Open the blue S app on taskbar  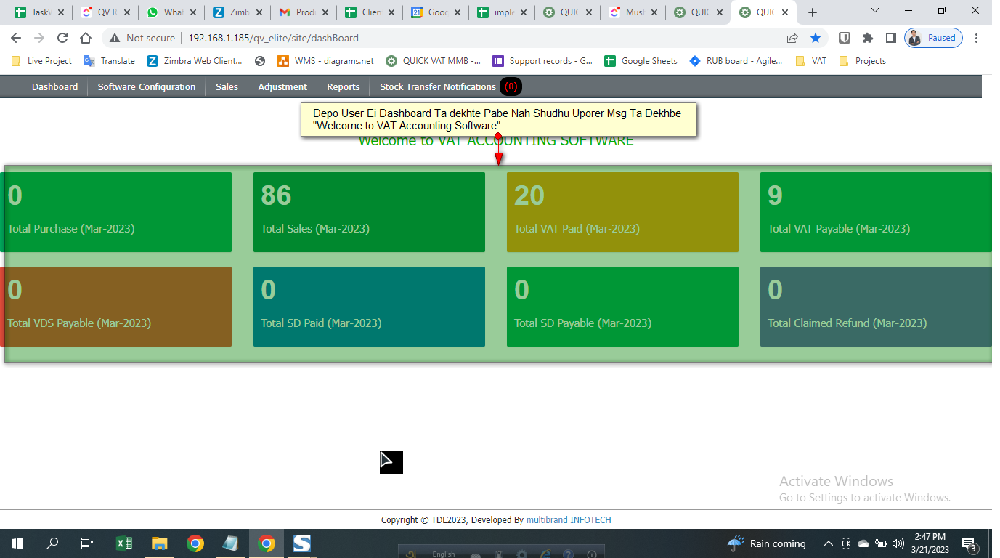tap(301, 543)
